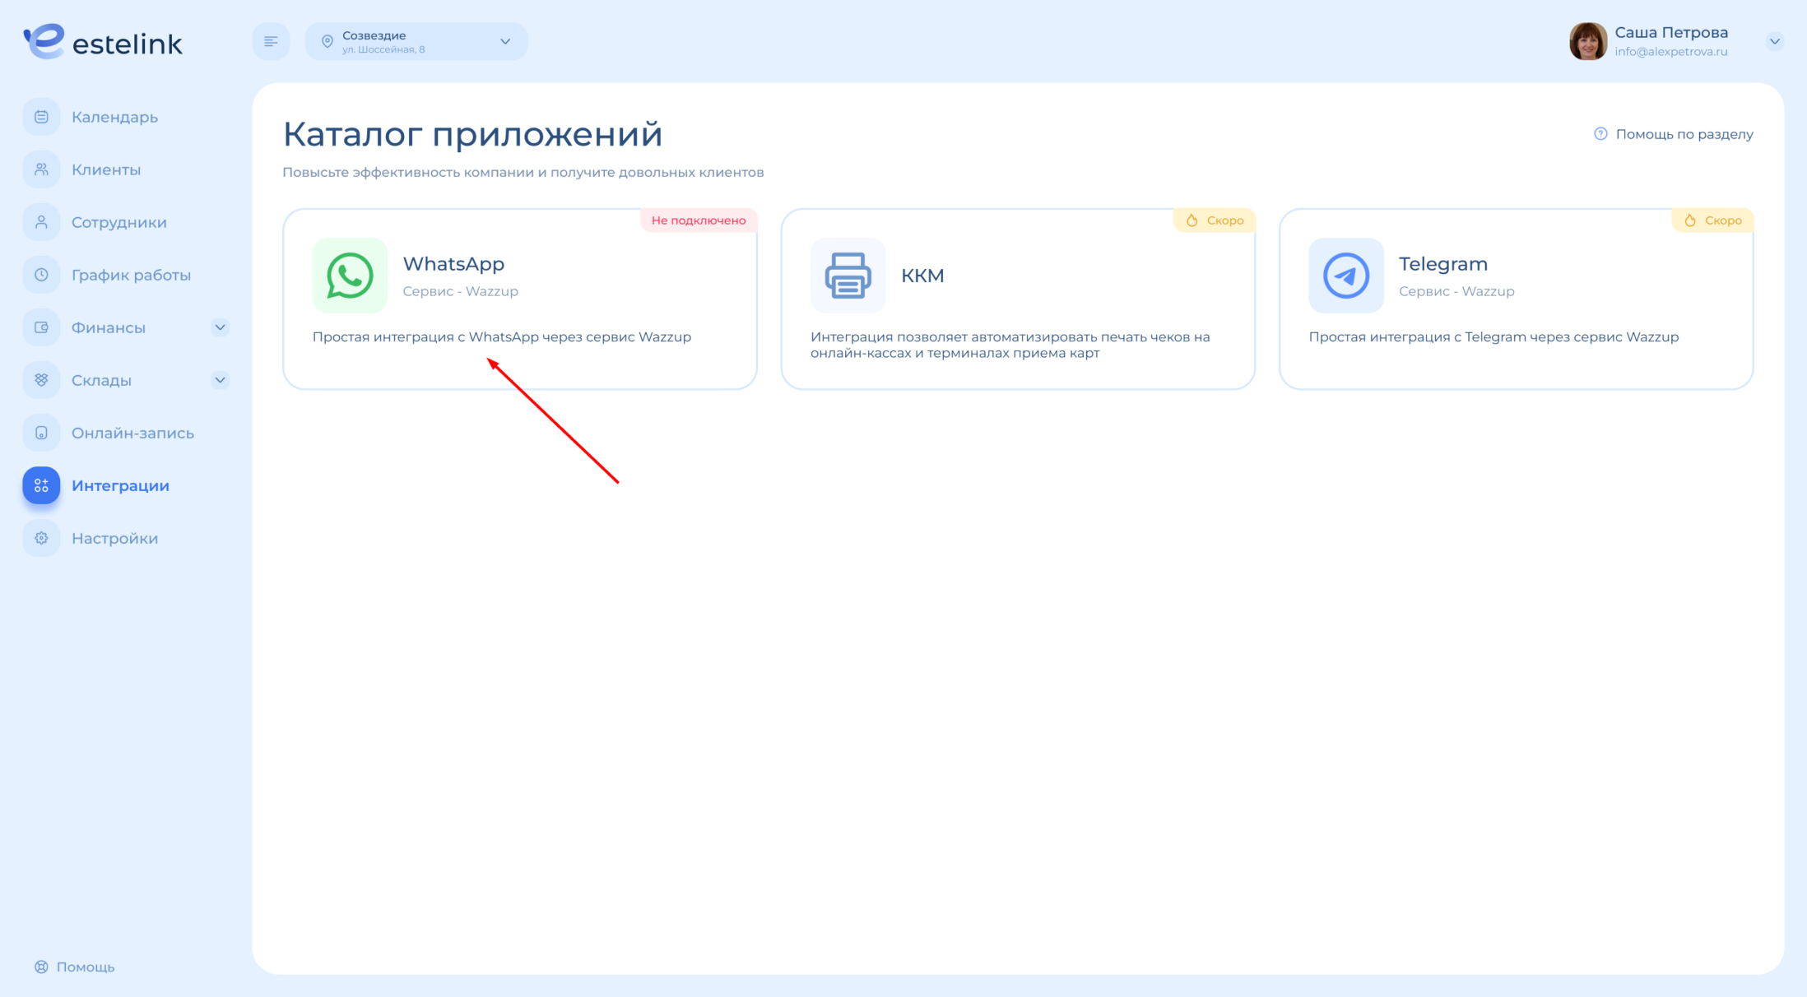Click the Скоро badge on ККМ card
Screen dimensions: 1807x997
click(x=1215, y=220)
